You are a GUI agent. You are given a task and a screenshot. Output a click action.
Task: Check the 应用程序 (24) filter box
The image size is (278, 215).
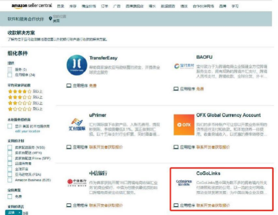click(10, 75)
